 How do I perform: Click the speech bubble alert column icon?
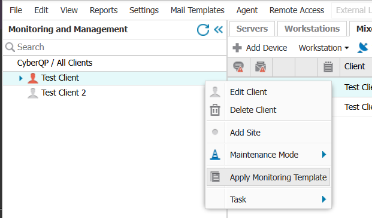[238, 67]
